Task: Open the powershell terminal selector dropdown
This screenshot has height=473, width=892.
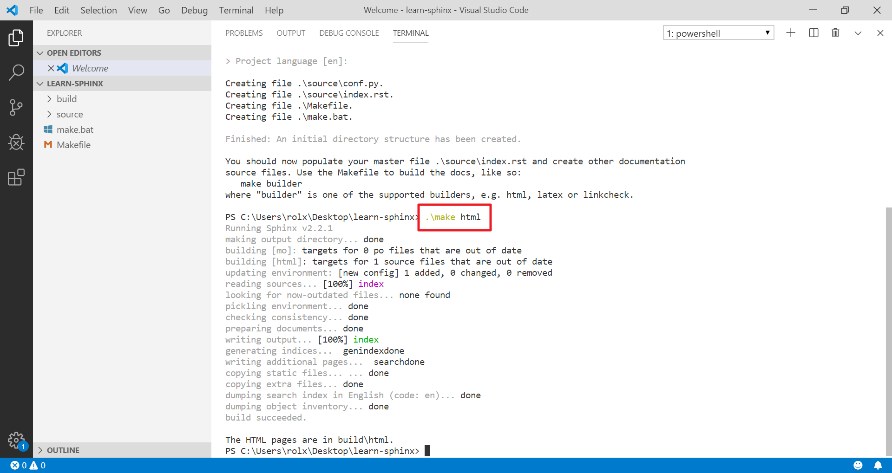Action: pyautogui.click(x=718, y=33)
